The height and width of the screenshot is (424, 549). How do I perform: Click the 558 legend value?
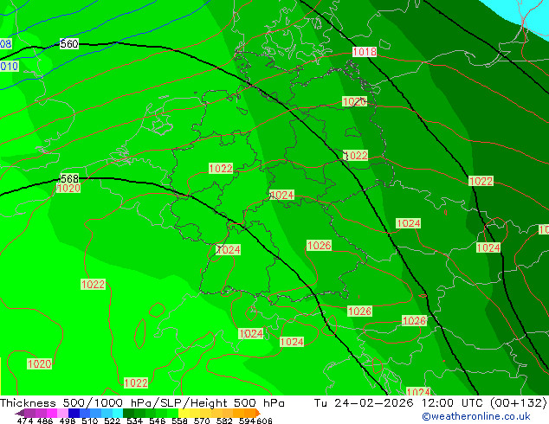pos(179,421)
